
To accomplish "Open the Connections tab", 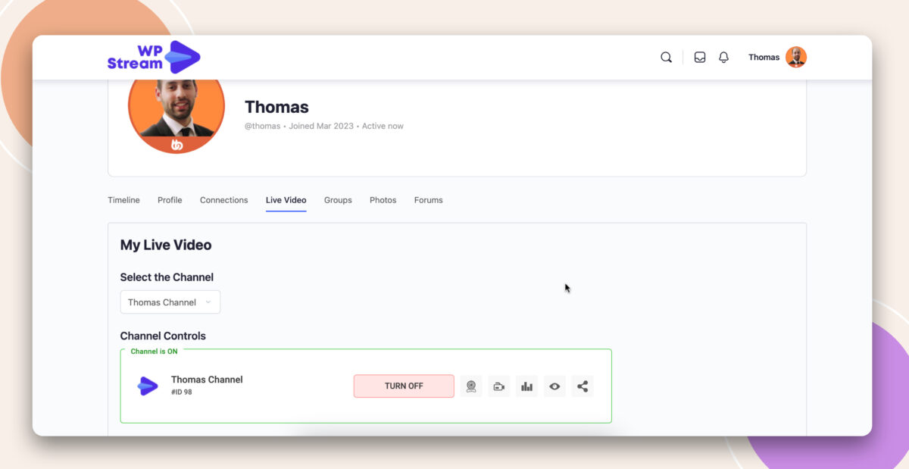I will click(223, 201).
